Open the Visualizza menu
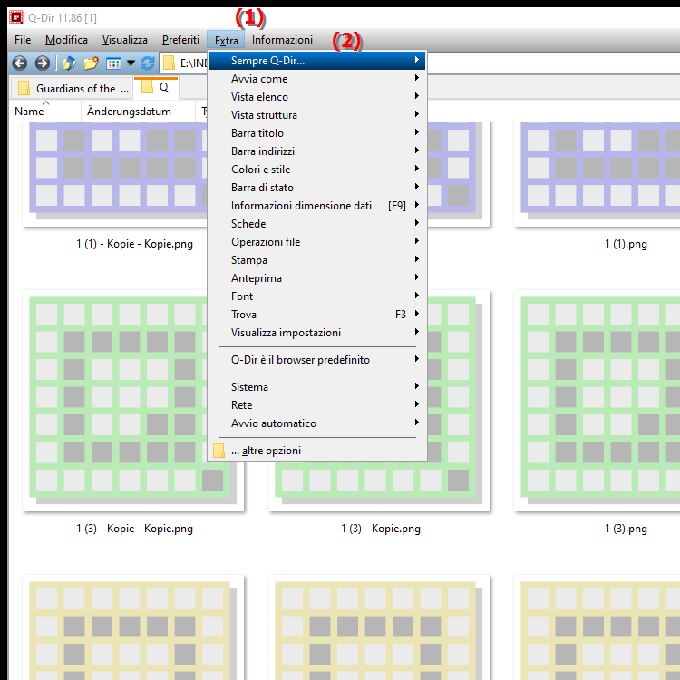Image resolution: width=680 pixels, height=680 pixels. (125, 40)
